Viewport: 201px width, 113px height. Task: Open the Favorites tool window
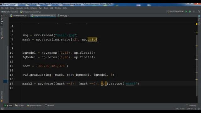pyautogui.click(x=2, y=97)
